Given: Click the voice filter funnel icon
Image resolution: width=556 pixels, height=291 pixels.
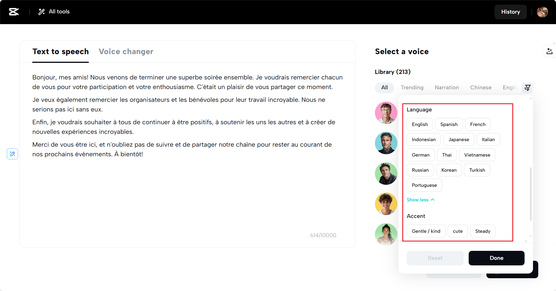Looking at the screenshot, I should click(527, 88).
